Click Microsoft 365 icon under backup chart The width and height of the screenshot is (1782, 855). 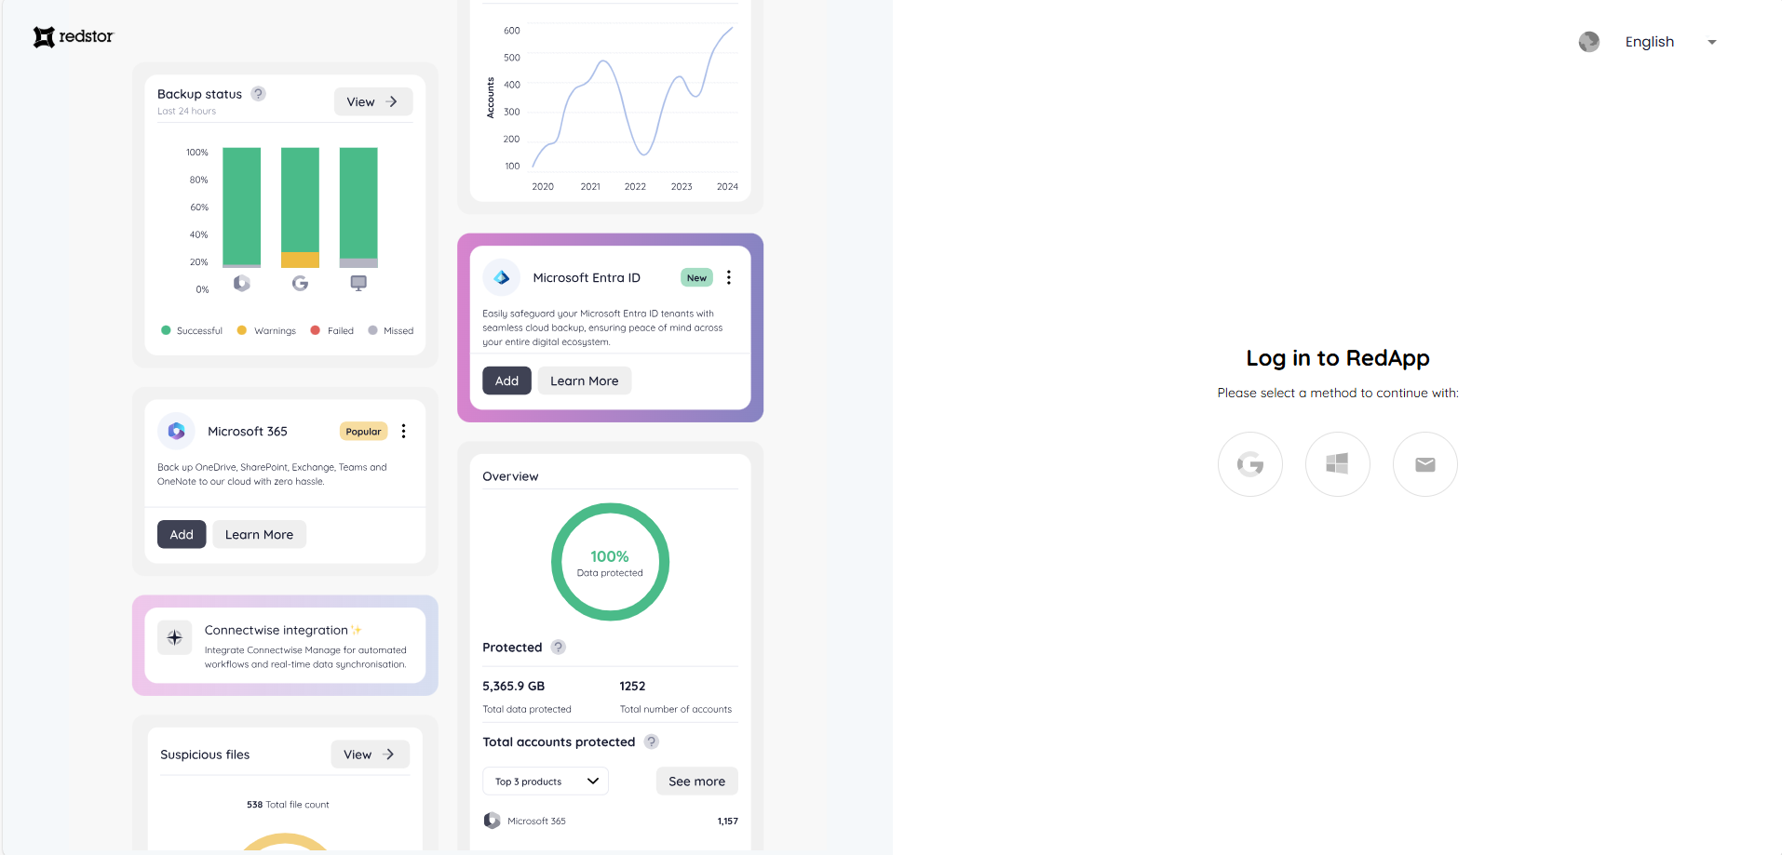click(x=242, y=283)
